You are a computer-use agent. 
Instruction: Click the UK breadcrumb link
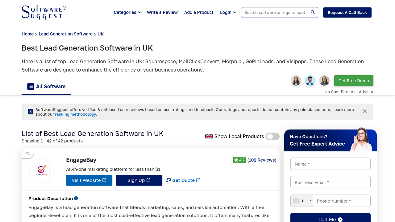(101, 34)
